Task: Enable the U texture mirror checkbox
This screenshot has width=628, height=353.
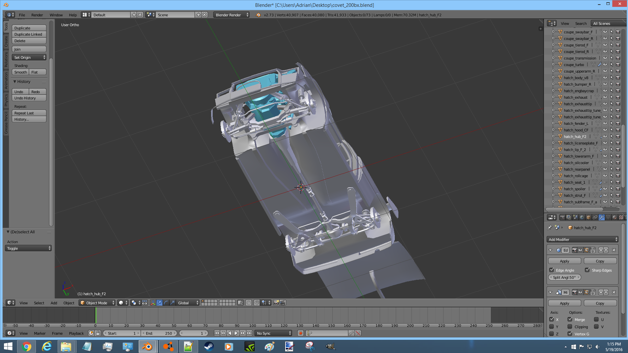Action: click(x=597, y=319)
